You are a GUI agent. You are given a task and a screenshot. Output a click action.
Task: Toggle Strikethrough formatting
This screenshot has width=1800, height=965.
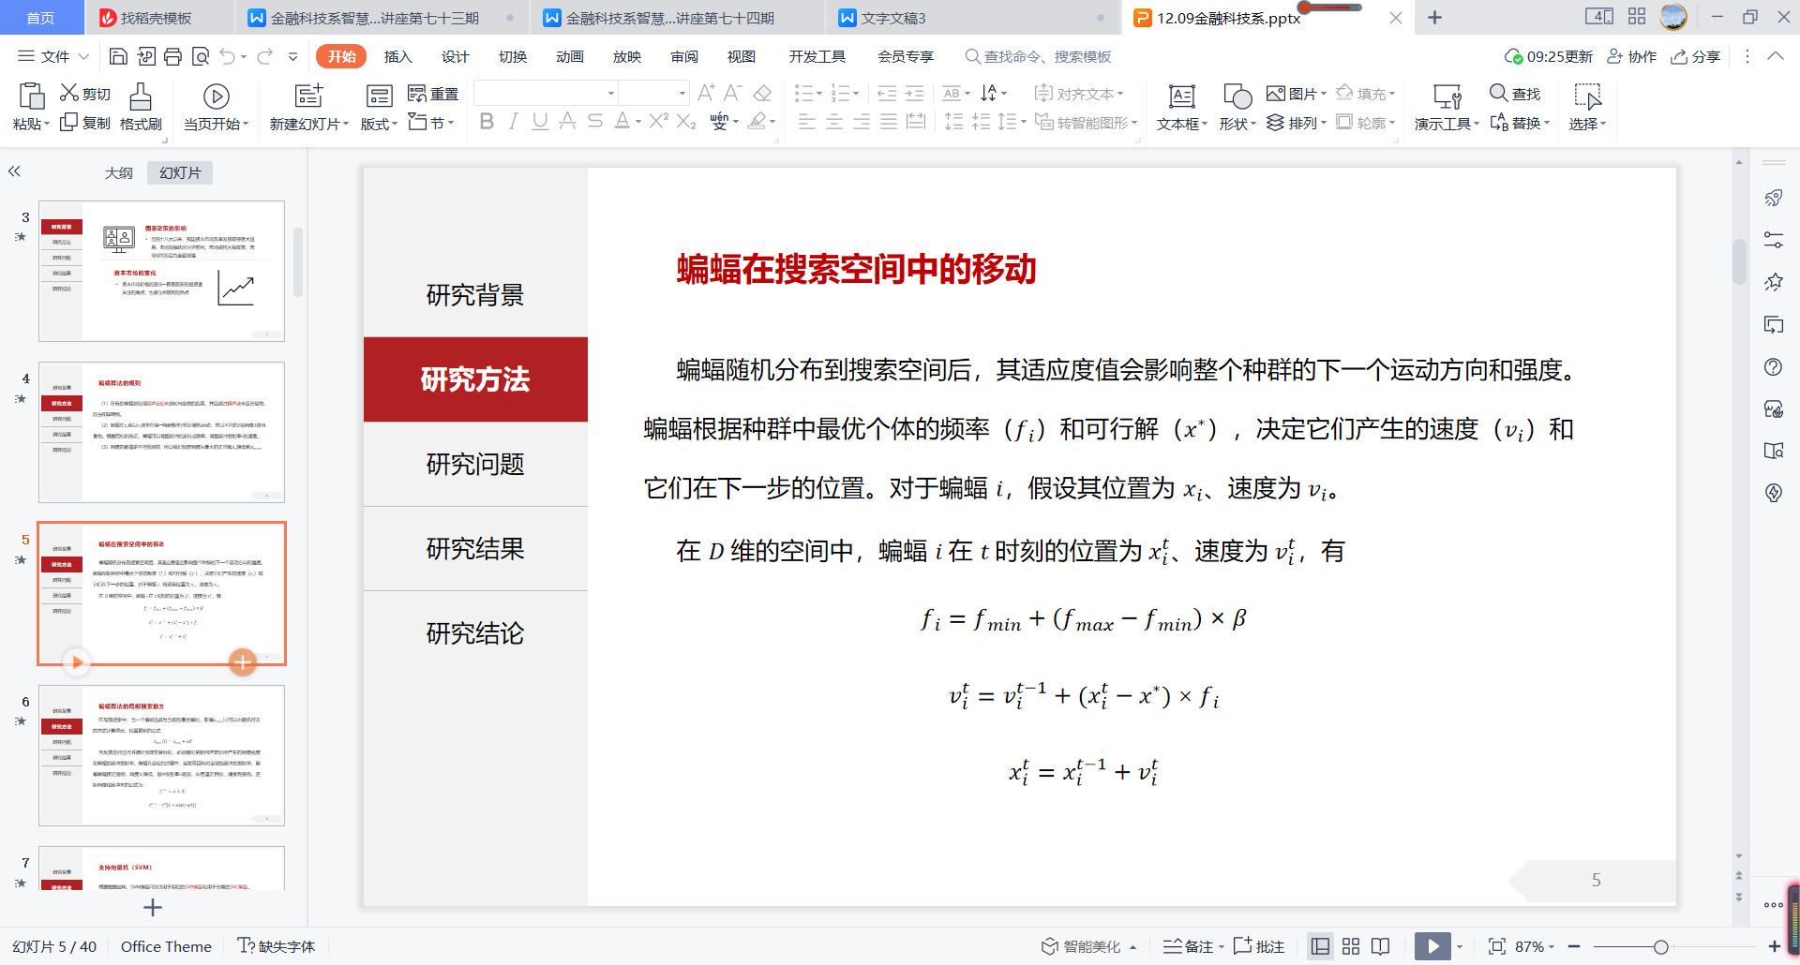[567, 121]
